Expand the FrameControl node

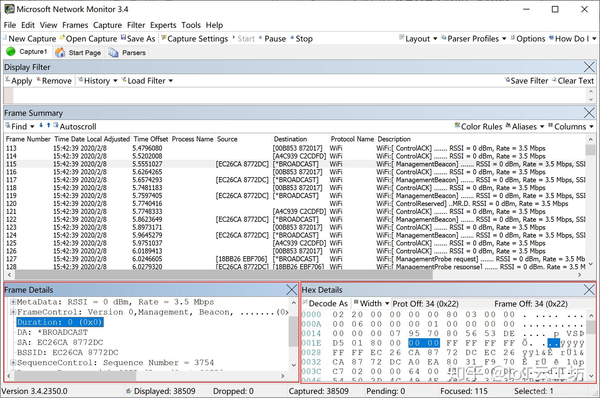tap(13, 312)
